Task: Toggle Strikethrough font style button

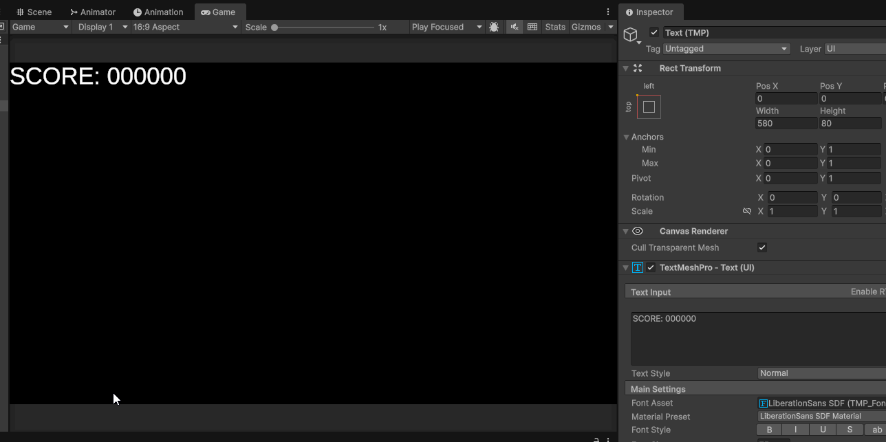Action: click(850, 430)
